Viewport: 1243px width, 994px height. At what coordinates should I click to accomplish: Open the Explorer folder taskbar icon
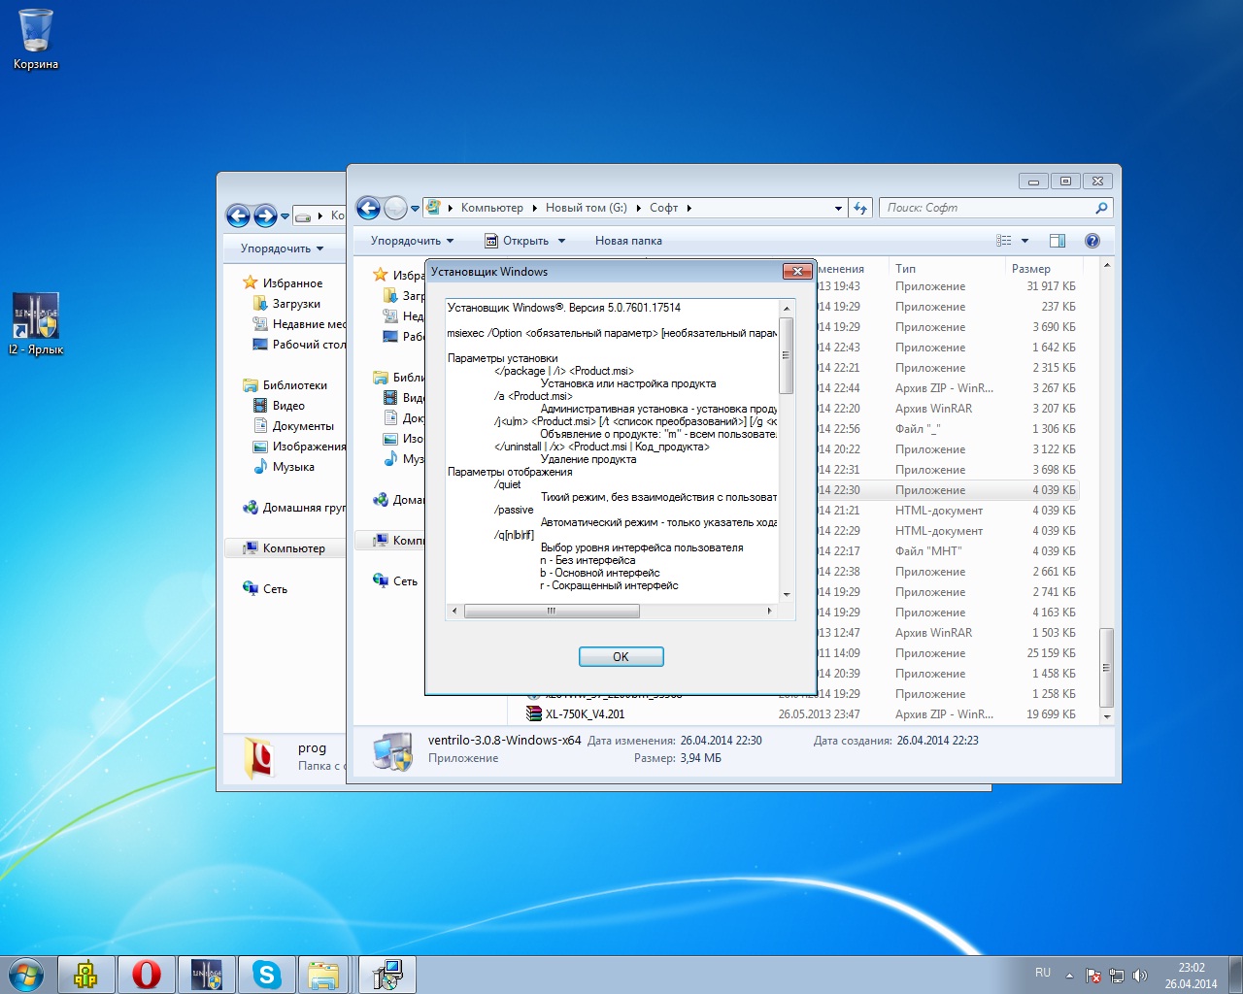click(323, 974)
